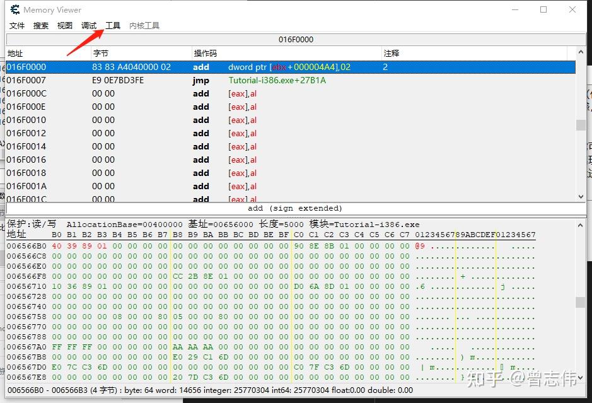Open the 调试 menu
The height and width of the screenshot is (403, 592).
coord(88,25)
